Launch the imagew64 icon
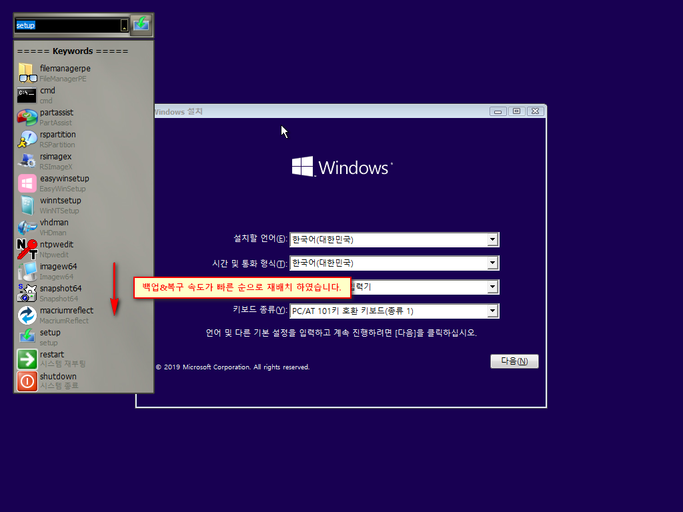Image resolution: width=683 pixels, height=512 pixels. click(x=27, y=271)
